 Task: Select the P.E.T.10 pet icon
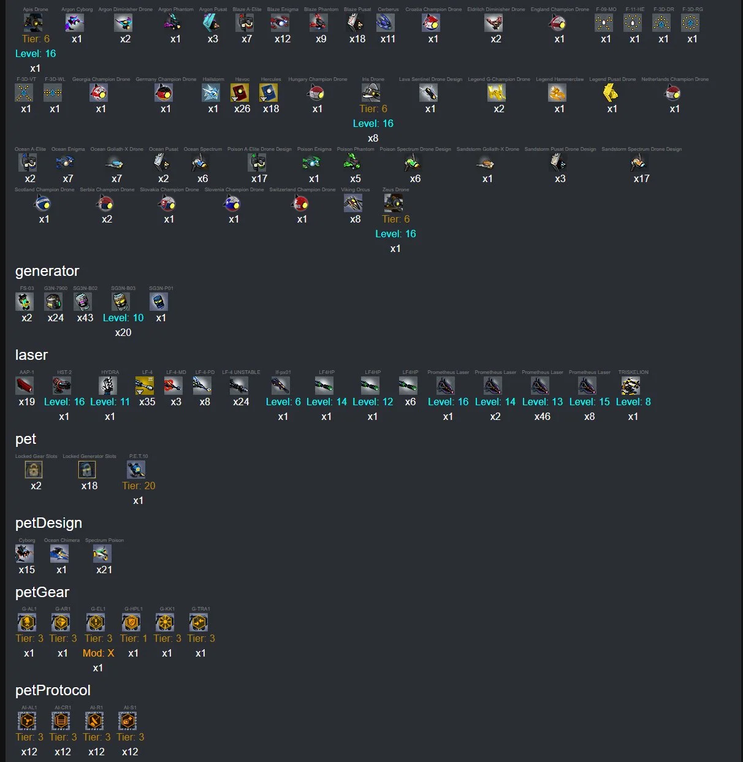tap(137, 470)
